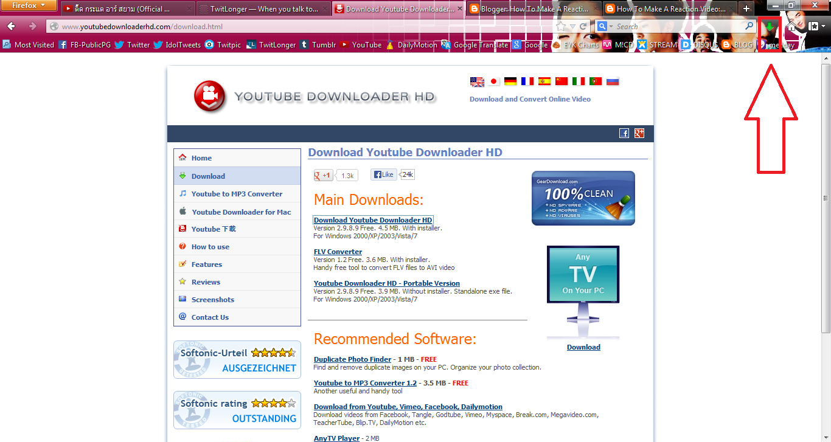Go forward with the browser forward arrow
831x442 pixels.
pyautogui.click(x=32, y=26)
